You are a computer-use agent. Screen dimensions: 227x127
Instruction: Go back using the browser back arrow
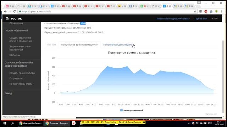[5, 11]
